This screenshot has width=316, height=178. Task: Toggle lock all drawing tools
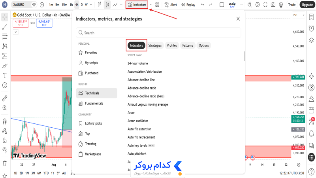pos(5,140)
